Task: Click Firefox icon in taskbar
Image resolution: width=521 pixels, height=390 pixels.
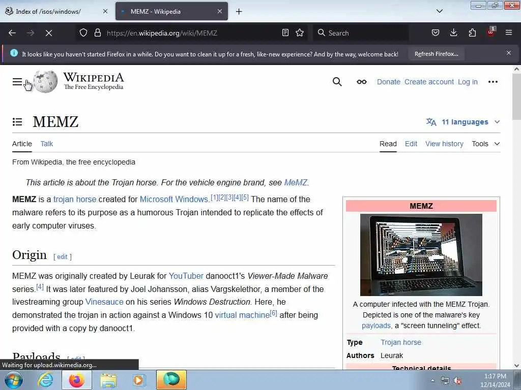Action: [x=76, y=380]
